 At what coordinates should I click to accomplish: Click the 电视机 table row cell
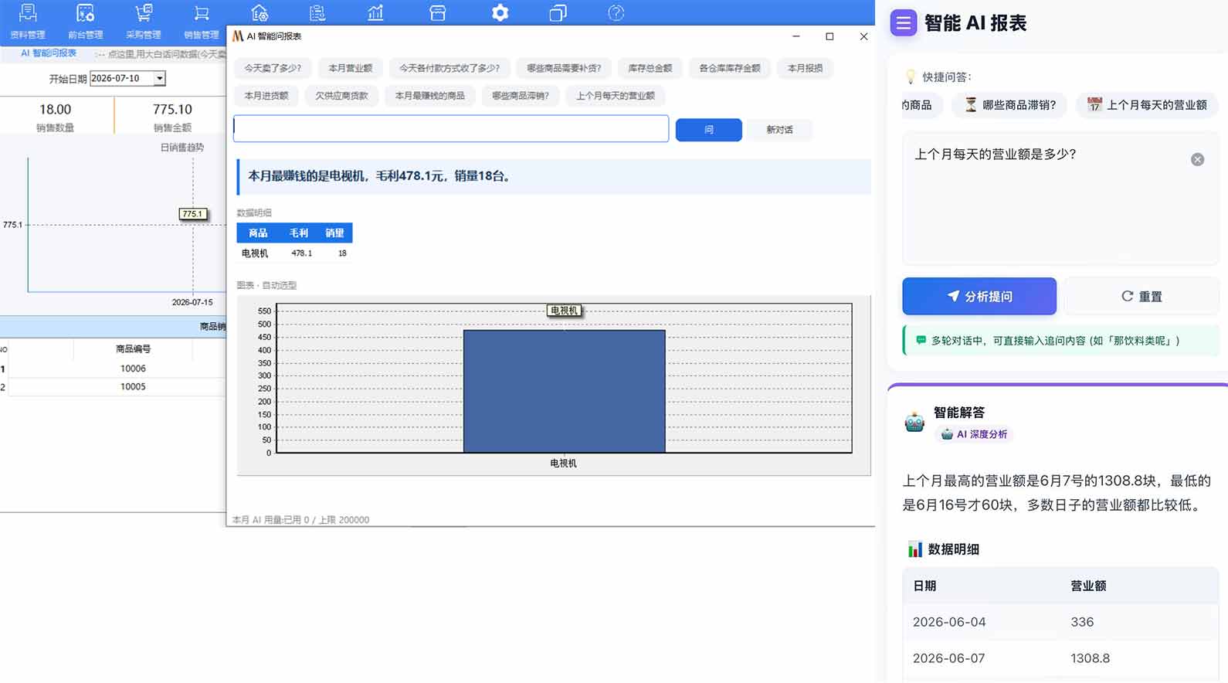pos(255,253)
